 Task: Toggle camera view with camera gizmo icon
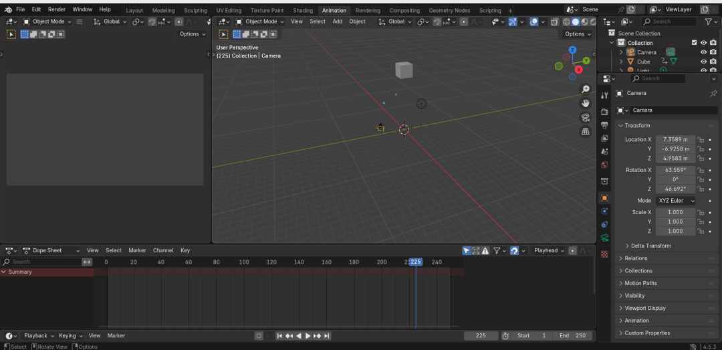(x=585, y=117)
